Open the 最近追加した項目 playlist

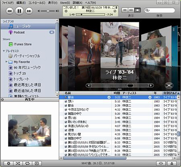pos(28,90)
